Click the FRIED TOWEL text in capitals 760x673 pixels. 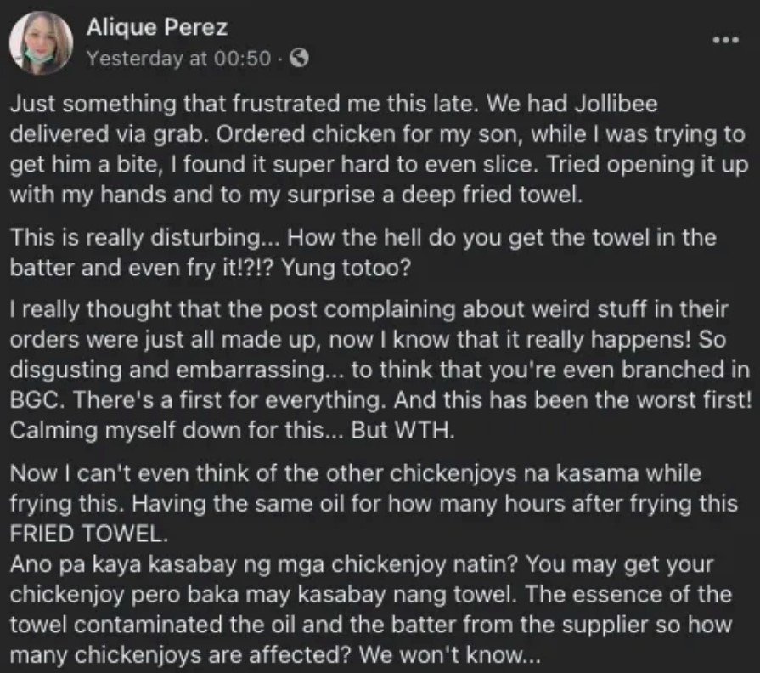click(x=88, y=534)
